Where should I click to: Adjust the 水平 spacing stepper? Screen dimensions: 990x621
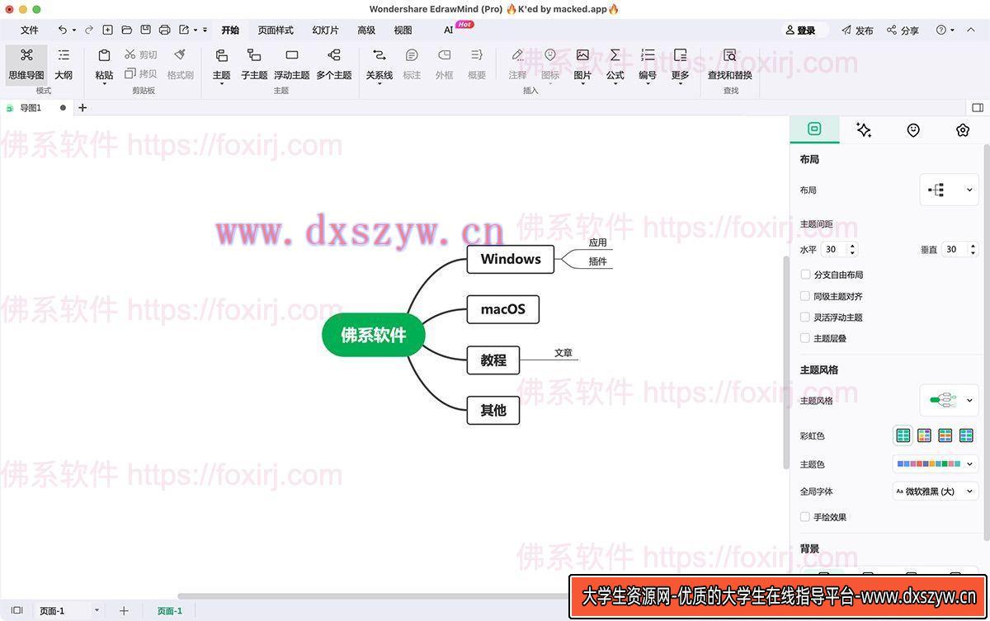(x=852, y=249)
